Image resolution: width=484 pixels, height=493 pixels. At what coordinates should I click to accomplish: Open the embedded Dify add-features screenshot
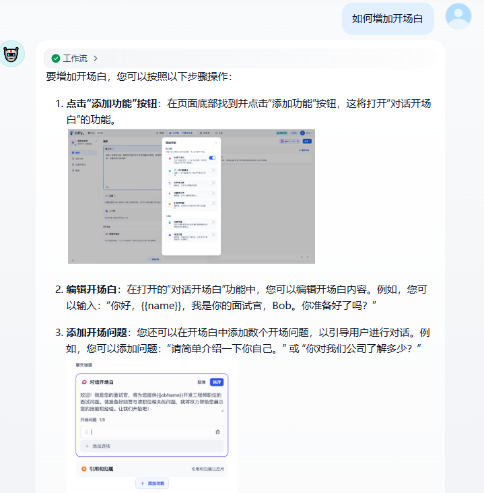(191, 197)
